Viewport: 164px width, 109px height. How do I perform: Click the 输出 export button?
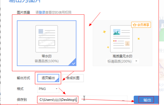(146, 100)
